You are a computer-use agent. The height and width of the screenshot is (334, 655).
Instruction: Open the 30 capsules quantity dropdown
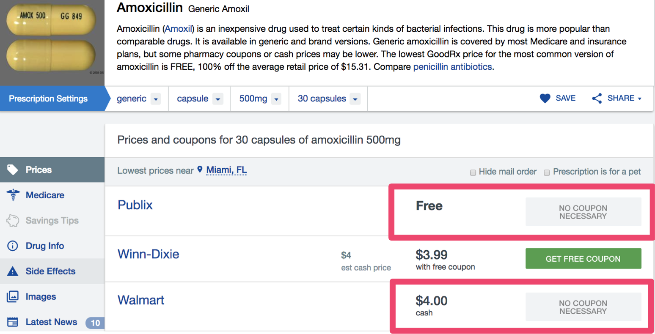(355, 99)
